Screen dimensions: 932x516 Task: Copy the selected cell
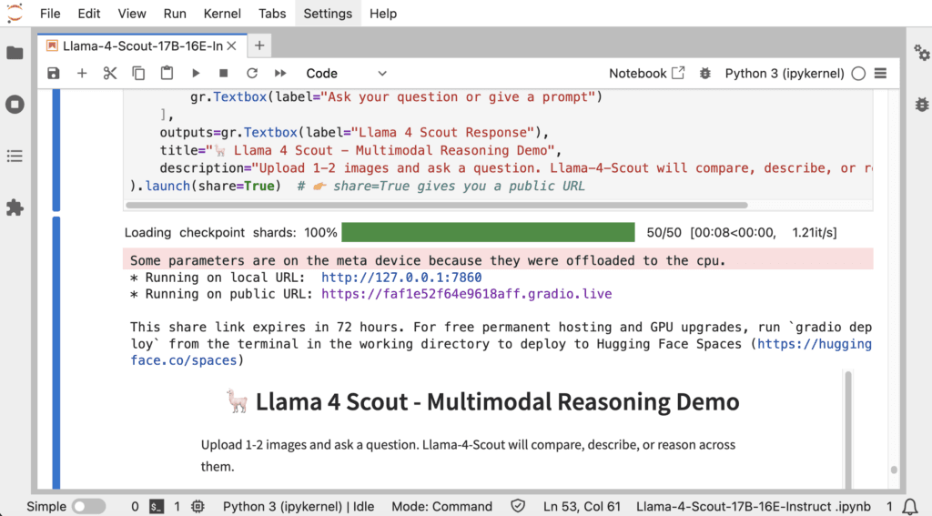138,73
